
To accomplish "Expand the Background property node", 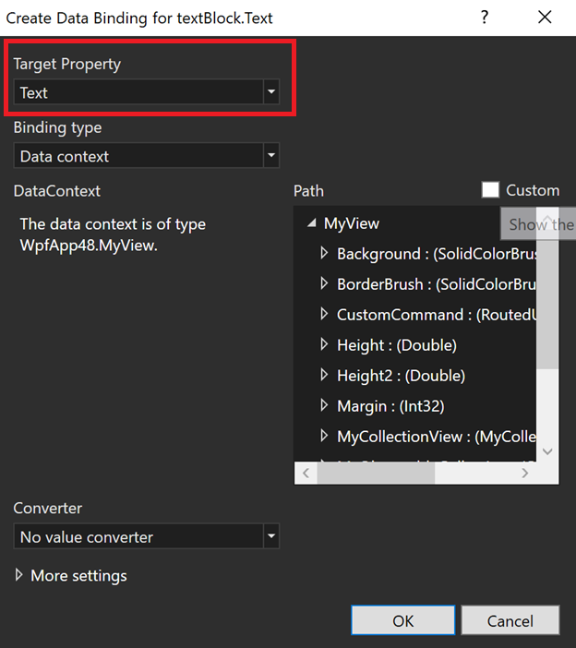I will coord(324,253).
